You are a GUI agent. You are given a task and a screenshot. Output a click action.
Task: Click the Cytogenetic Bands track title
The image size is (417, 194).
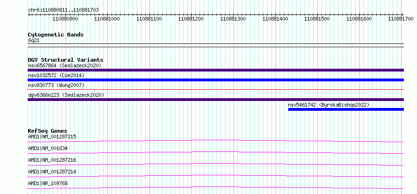pos(56,35)
